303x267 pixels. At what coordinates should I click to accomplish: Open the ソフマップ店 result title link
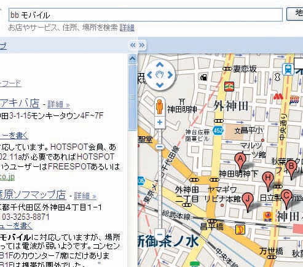coord(33,195)
